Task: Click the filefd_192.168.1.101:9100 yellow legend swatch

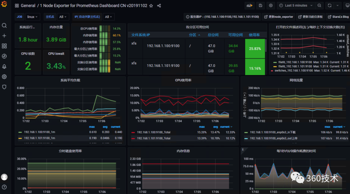Action: point(275,66)
